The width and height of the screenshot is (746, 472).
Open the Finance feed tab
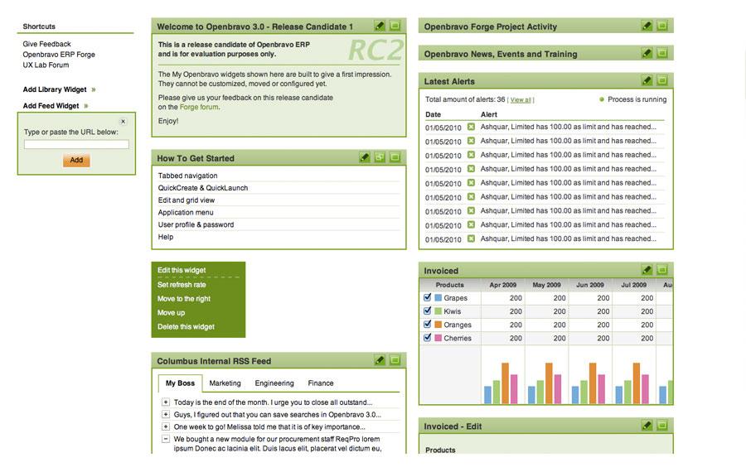coord(321,383)
